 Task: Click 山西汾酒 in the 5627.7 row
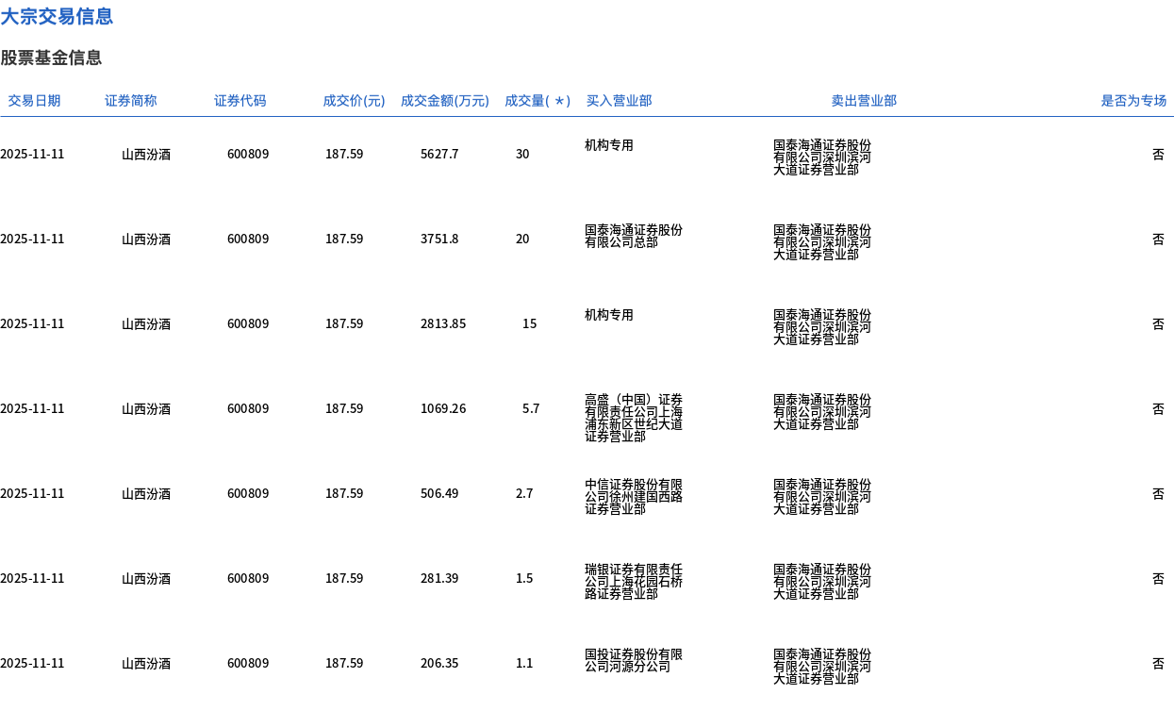click(146, 154)
